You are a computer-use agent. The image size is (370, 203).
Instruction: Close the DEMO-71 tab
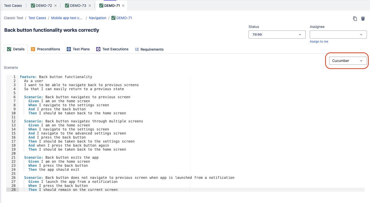click(123, 6)
